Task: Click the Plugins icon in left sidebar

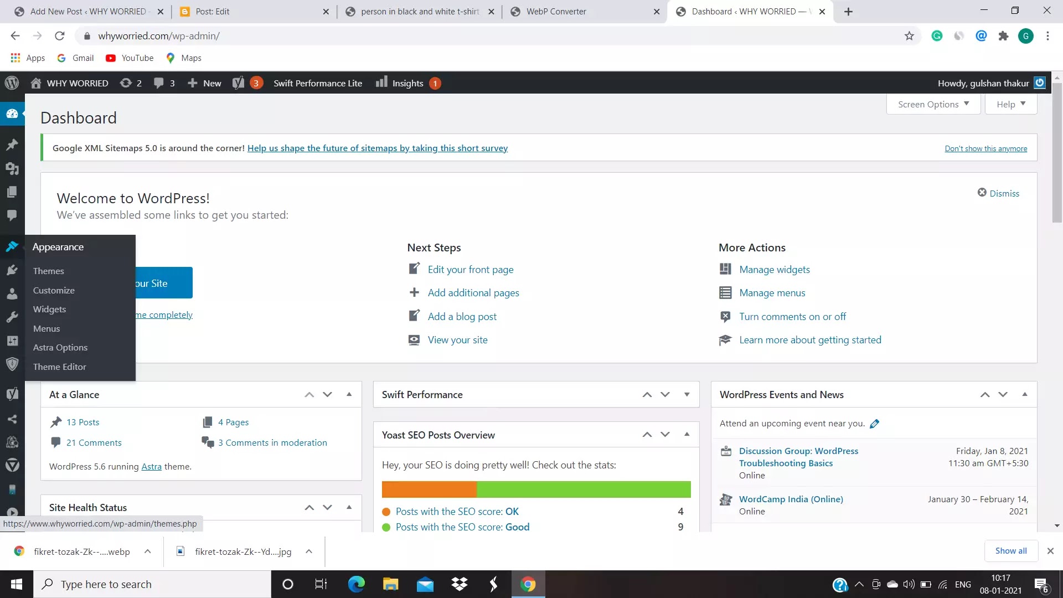Action: (x=12, y=270)
